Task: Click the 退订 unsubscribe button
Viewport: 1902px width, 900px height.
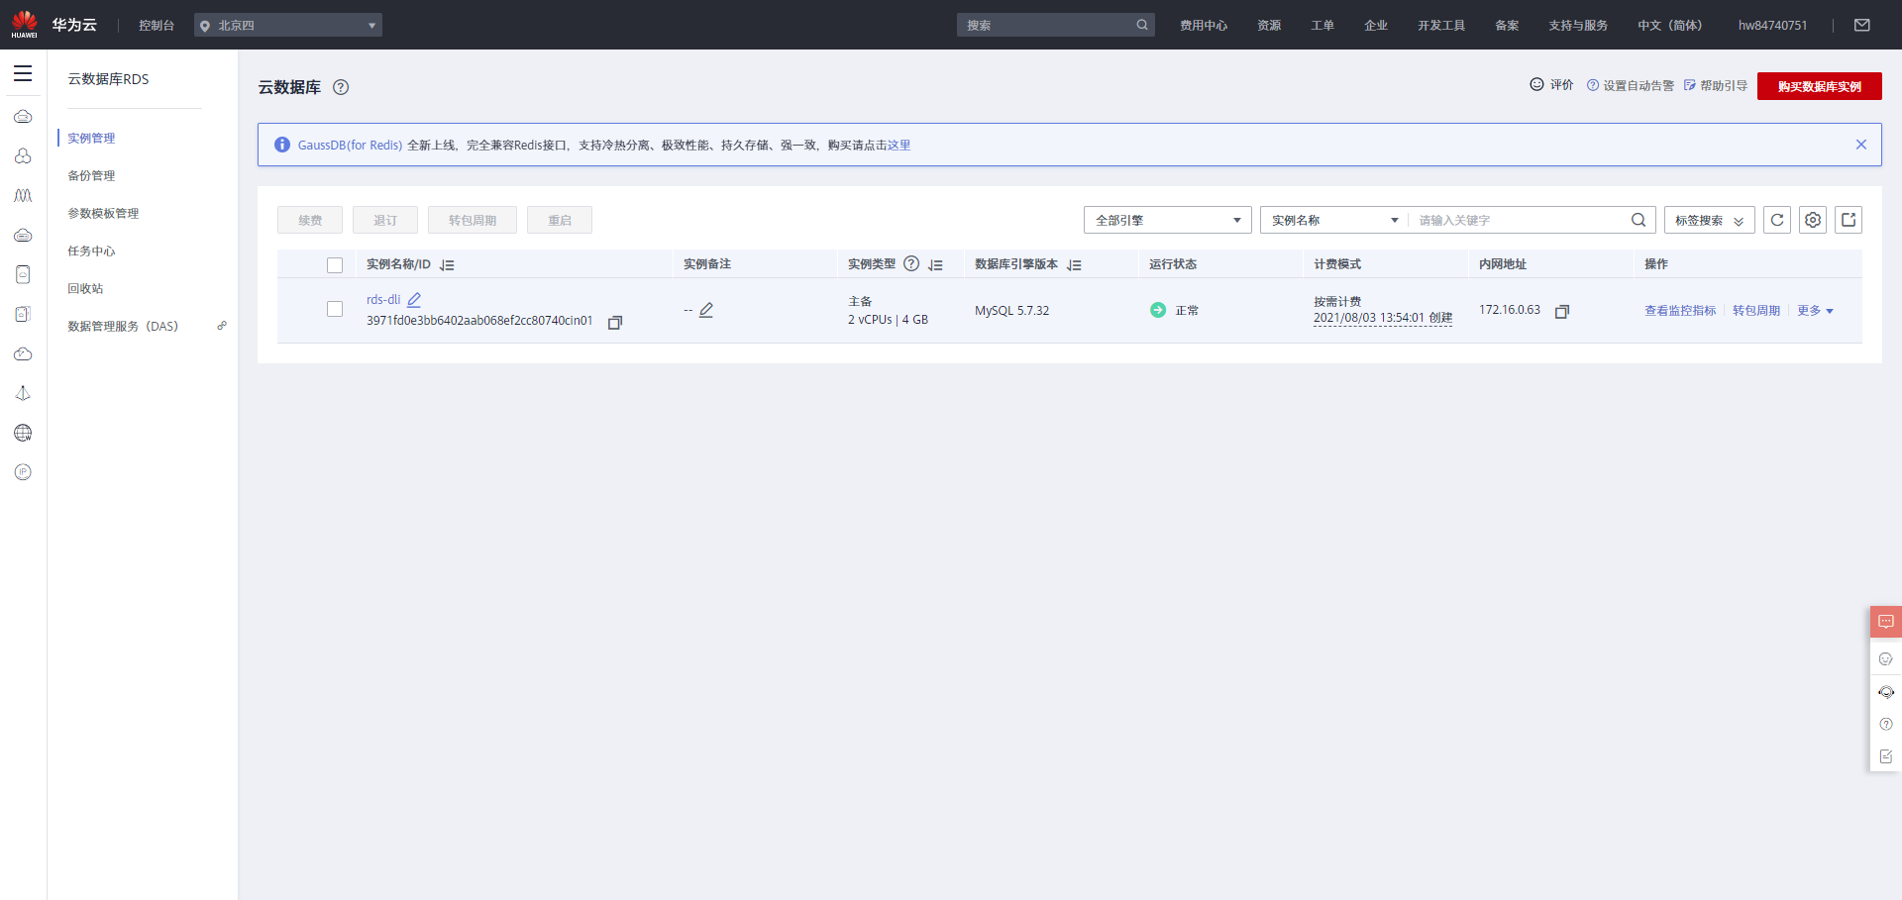Action: 385,220
